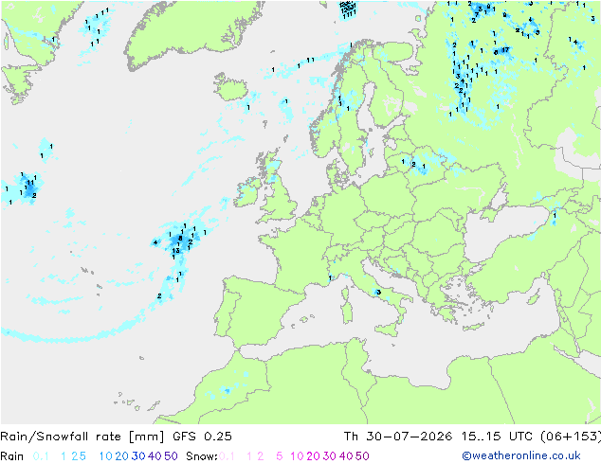Click the Rain legend 40 value

pos(155,456)
